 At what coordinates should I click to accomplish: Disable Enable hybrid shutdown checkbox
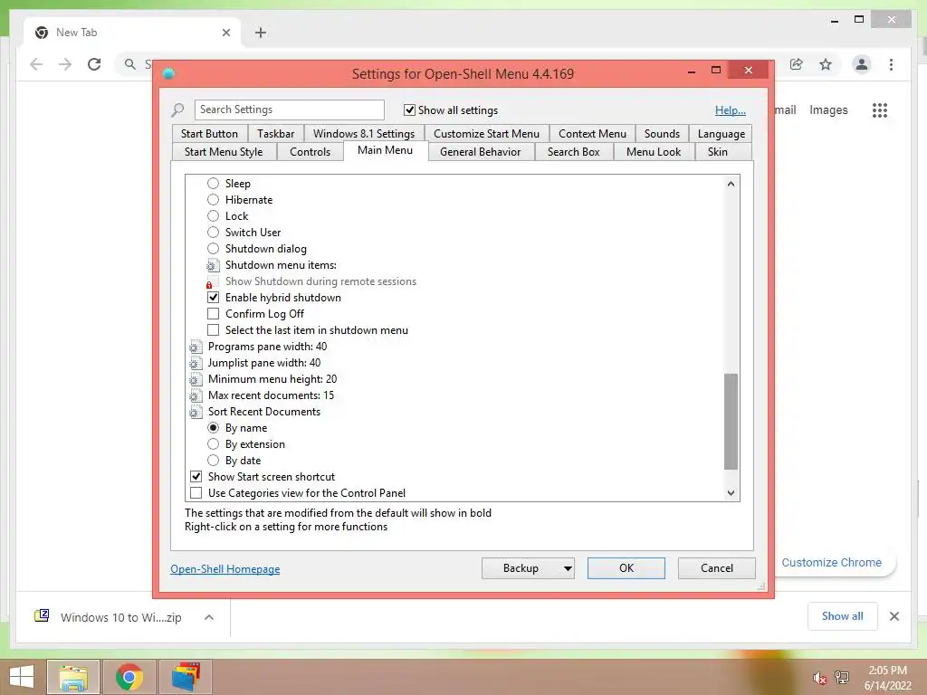213,298
